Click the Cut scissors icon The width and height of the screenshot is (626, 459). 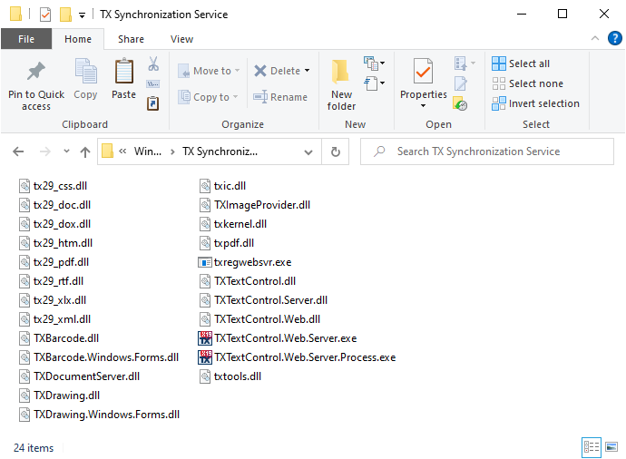[x=153, y=63]
